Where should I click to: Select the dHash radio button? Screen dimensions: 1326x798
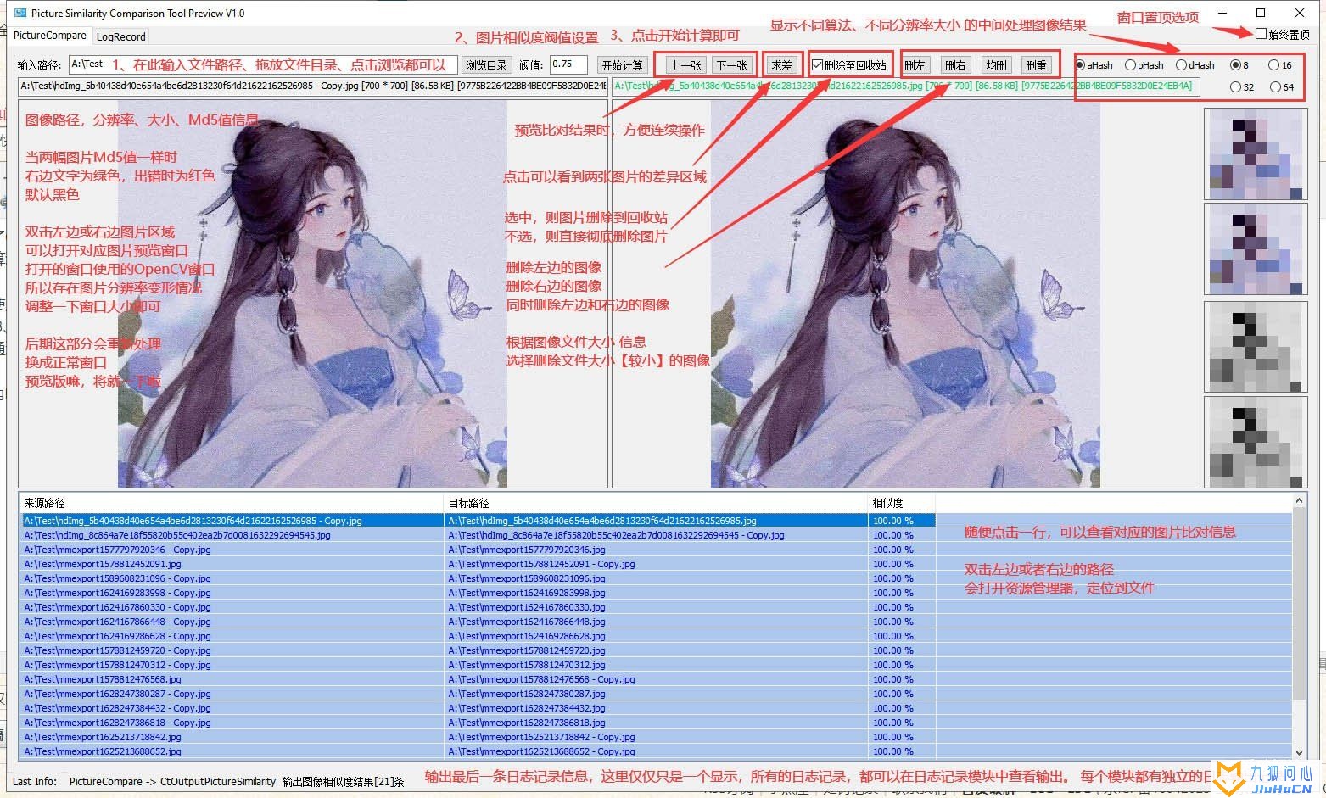coord(1195,65)
